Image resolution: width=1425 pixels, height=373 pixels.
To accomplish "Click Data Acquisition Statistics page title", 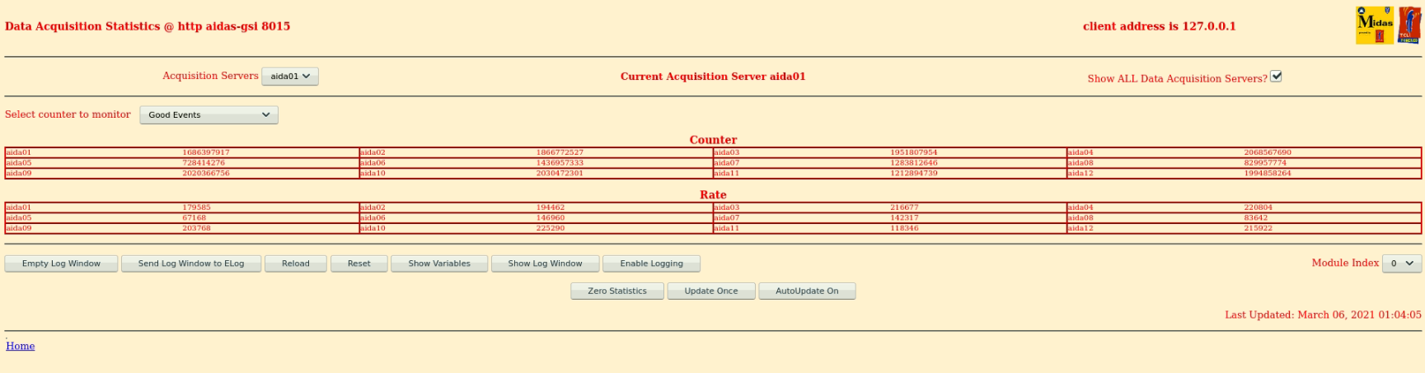I will pos(148,26).
